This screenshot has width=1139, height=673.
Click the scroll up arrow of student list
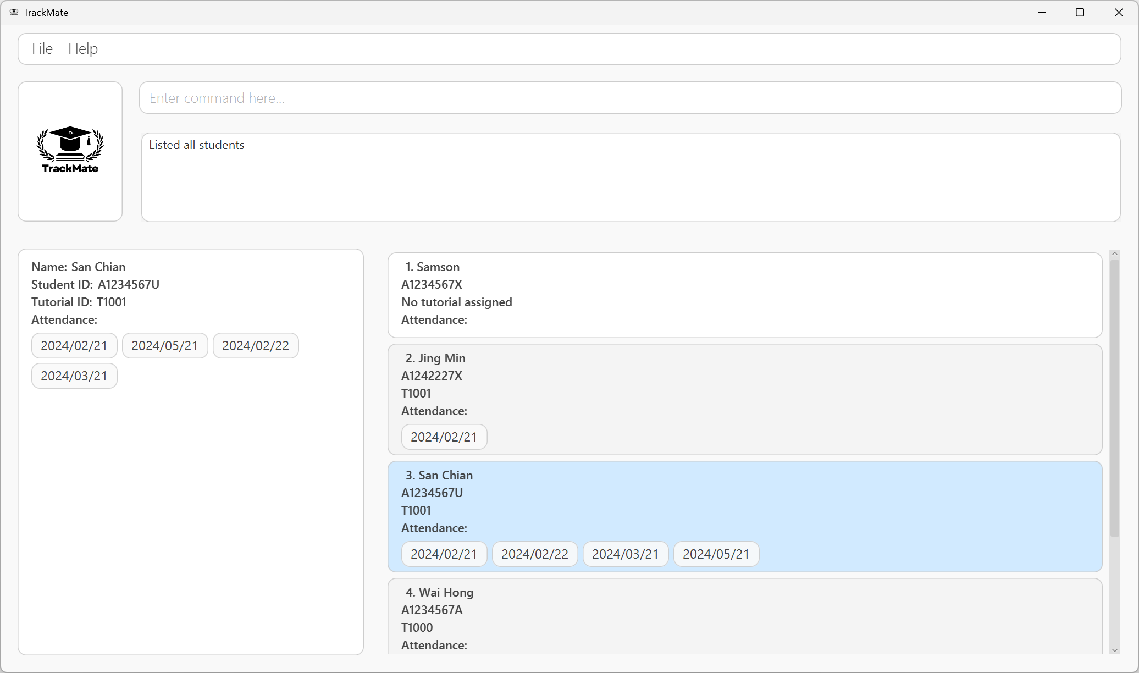(1115, 254)
